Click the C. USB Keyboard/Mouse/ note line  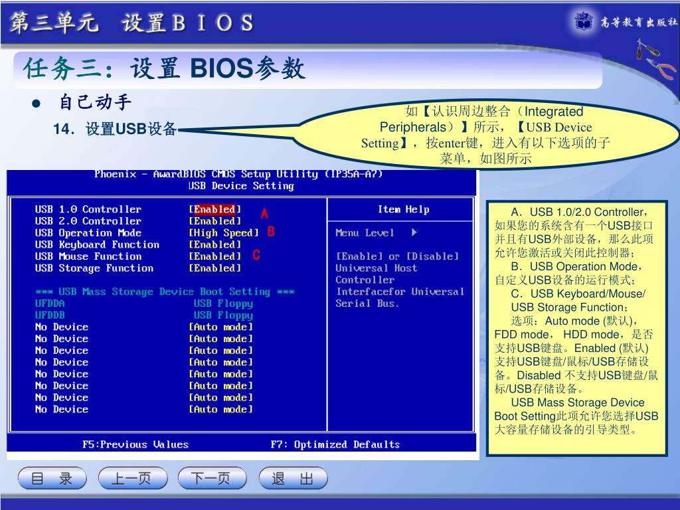point(578,294)
